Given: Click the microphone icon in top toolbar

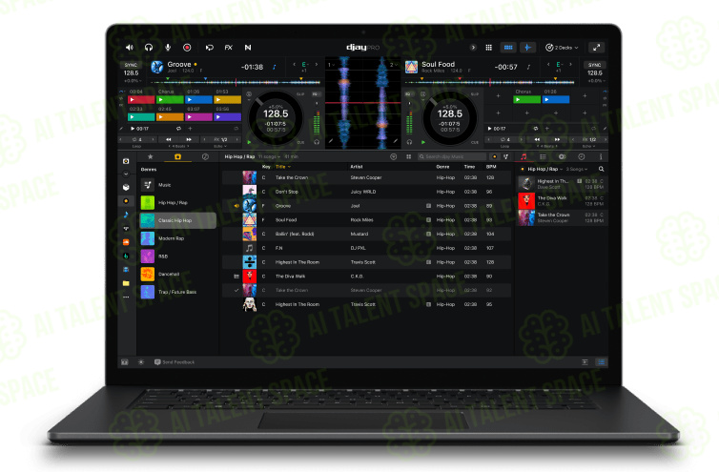Looking at the screenshot, I should [x=168, y=48].
